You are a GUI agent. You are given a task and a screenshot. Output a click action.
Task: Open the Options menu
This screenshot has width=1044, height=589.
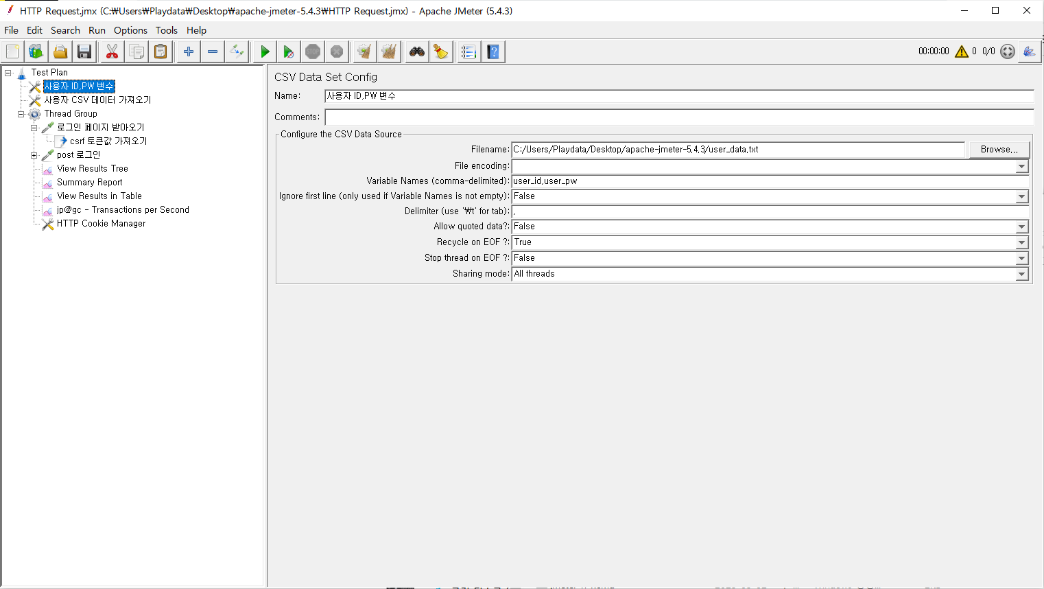130,30
